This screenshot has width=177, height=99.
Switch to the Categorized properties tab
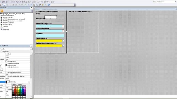[5, 52]
